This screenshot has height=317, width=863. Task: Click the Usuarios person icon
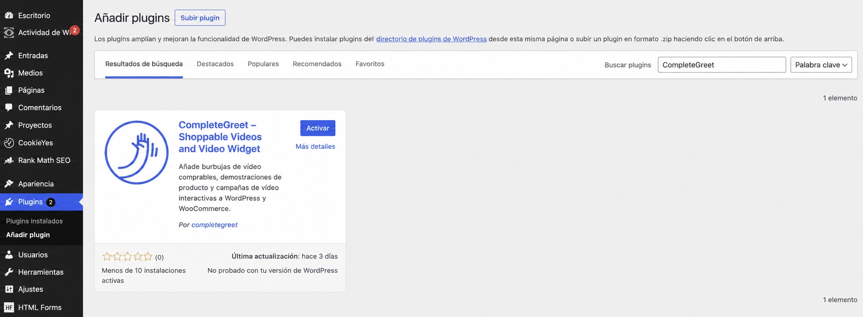(9, 255)
